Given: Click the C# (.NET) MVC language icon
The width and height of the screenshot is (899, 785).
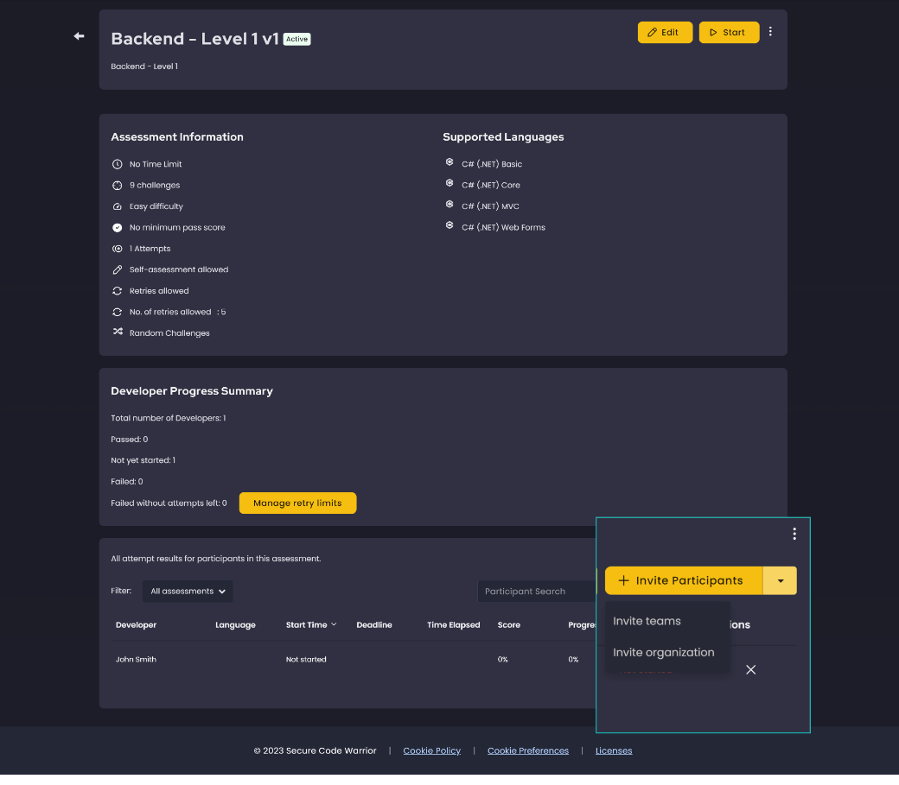Looking at the screenshot, I should (x=449, y=206).
